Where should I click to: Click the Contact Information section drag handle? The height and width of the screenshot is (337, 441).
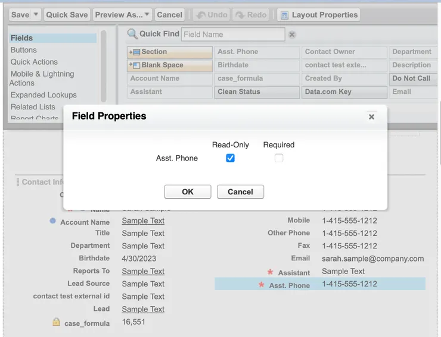tap(18, 182)
